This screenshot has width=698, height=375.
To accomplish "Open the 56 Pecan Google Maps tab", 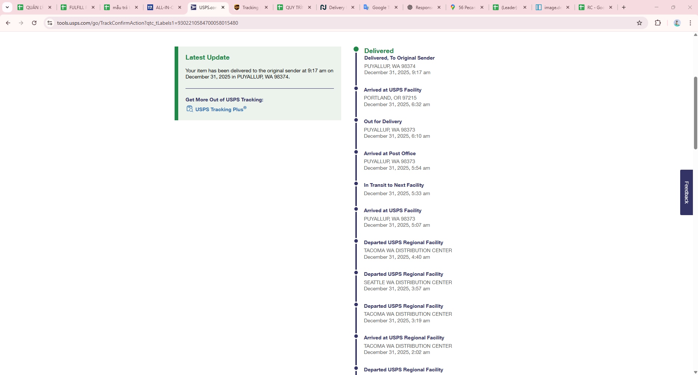I will click(466, 7).
